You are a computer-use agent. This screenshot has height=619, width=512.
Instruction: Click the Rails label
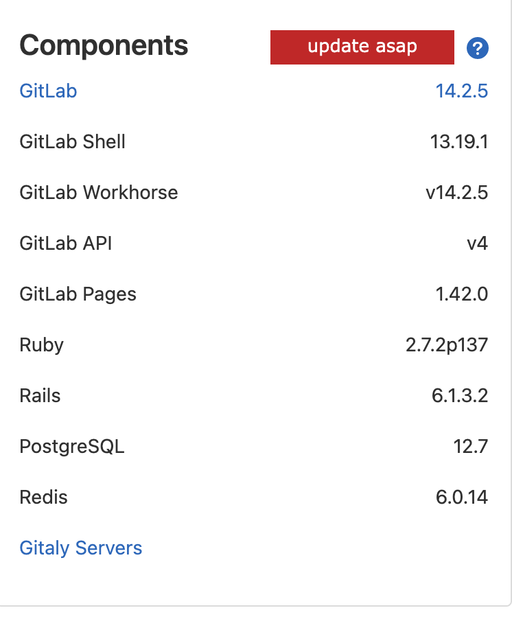click(39, 395)
